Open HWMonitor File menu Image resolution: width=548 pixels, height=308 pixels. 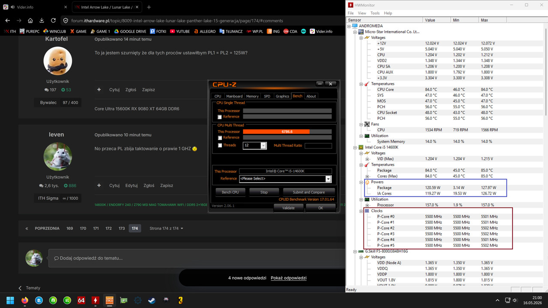point(351,13)
